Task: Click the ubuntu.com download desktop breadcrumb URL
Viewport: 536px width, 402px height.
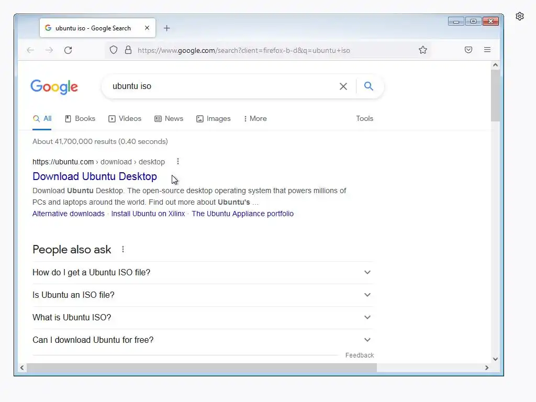Action: [x=98, y=162]
